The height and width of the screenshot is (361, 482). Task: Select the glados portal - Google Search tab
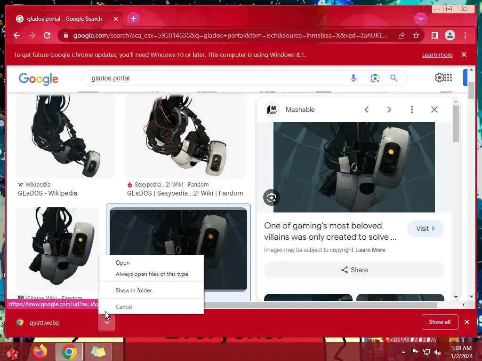[67, 19]
